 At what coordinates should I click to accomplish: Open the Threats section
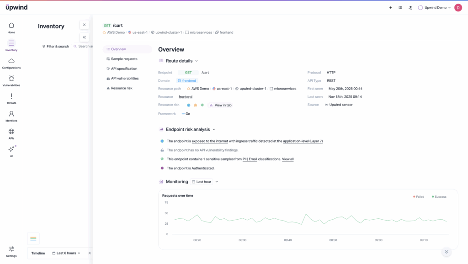11,98
